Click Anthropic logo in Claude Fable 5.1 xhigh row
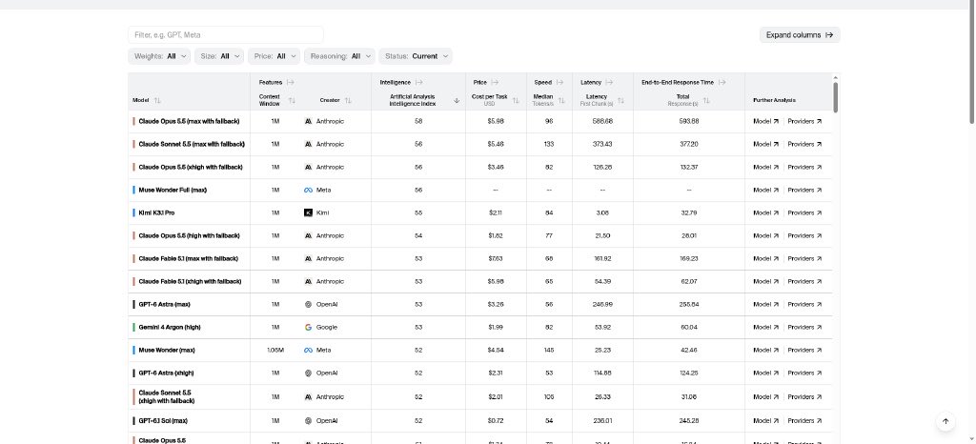The width and height of the screenshot is (976, 444). click(x=308, y=281)
